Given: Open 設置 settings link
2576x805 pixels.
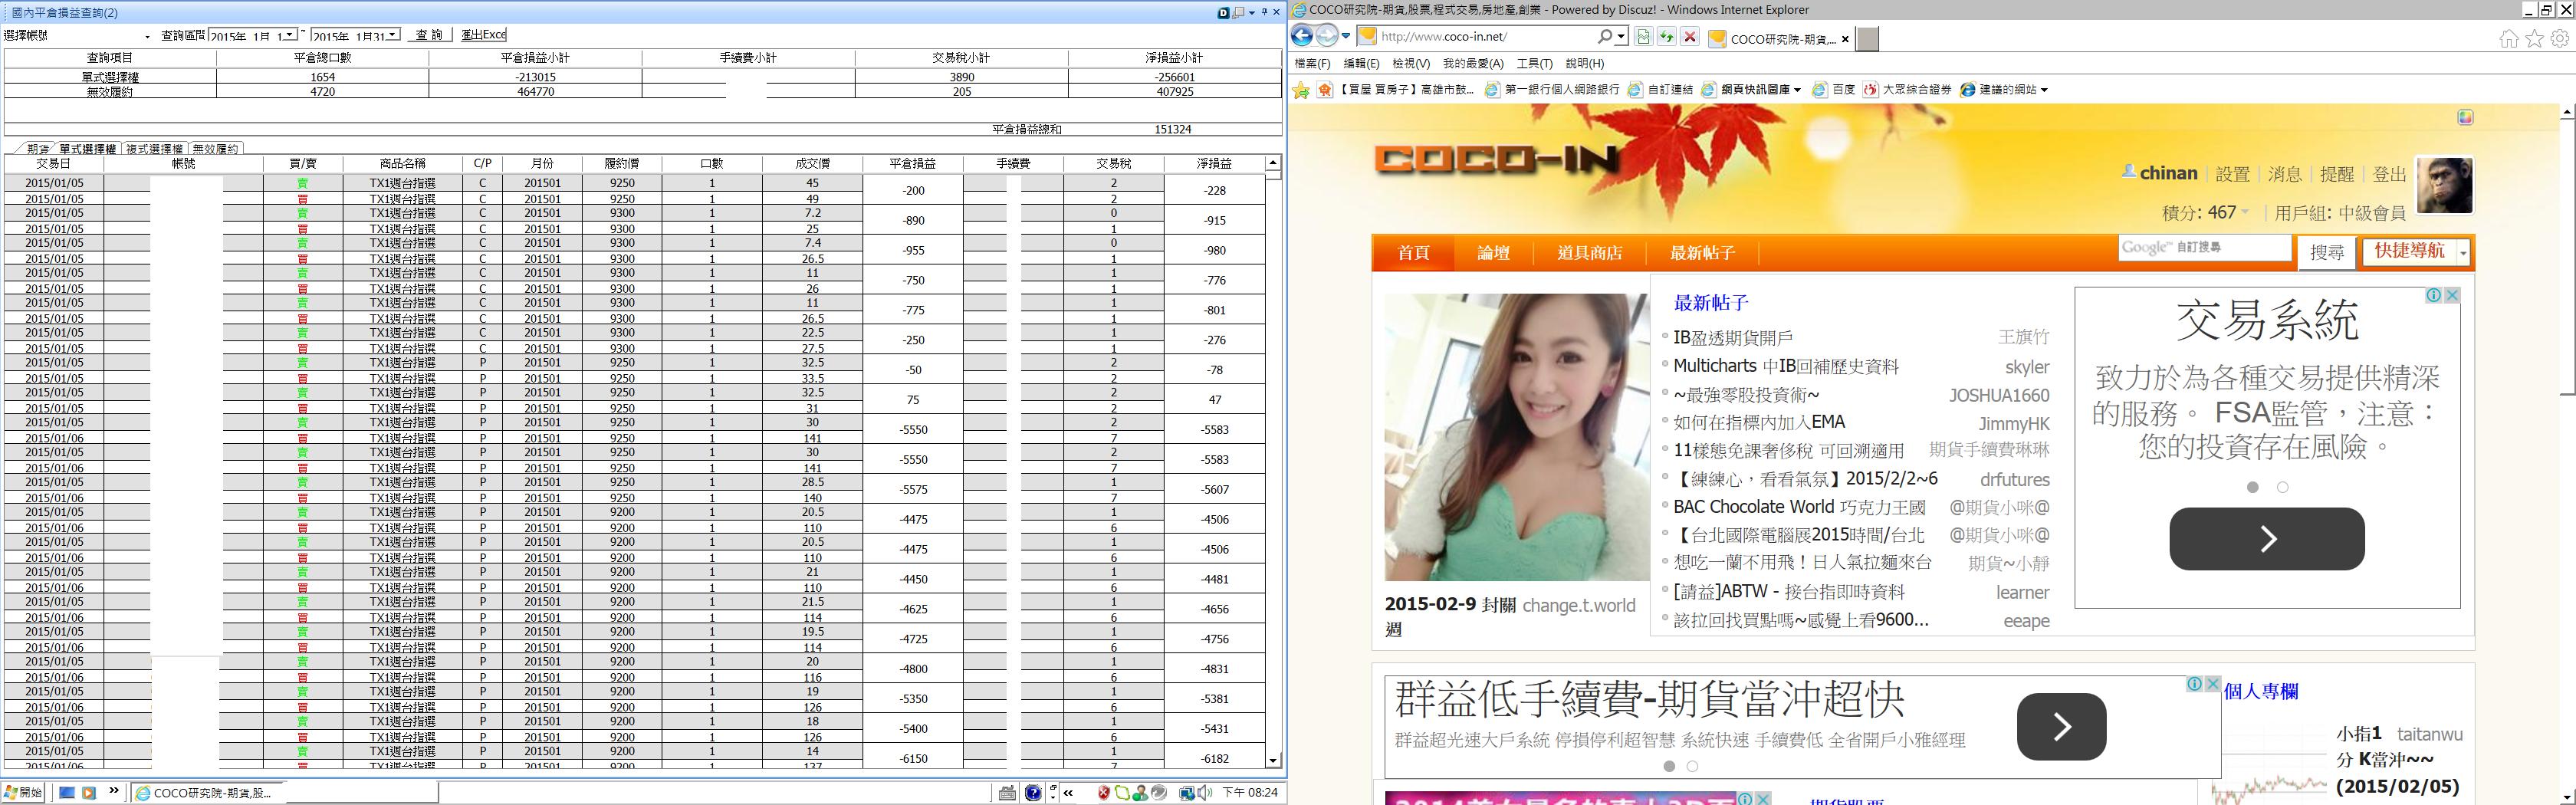Looking at the screenshot, I should pos(2232,174).
